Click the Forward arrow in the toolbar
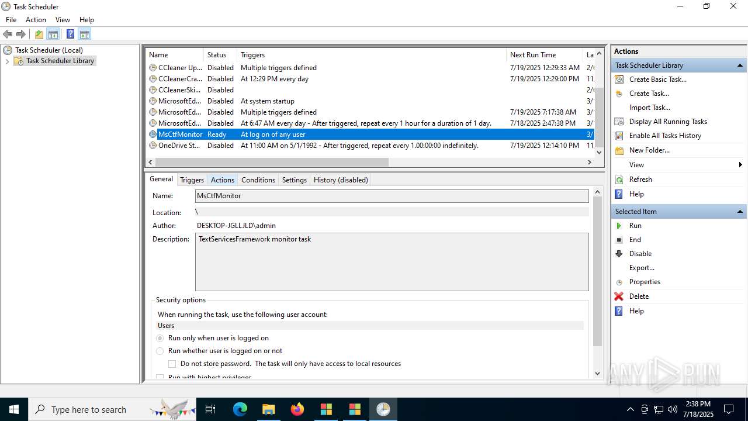 click(21, 34)
